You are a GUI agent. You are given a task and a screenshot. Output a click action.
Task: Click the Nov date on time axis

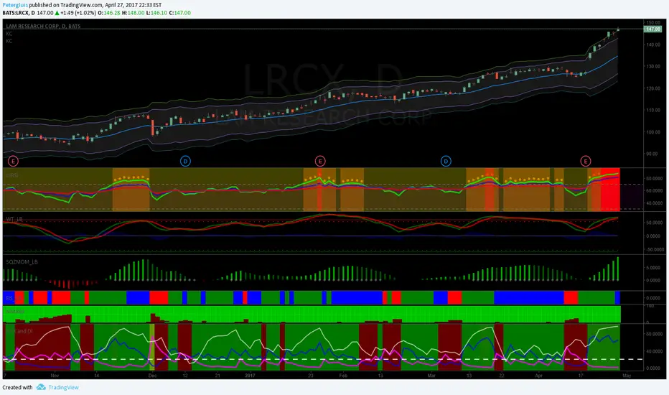pyautogui.click(x=55, y=376)
